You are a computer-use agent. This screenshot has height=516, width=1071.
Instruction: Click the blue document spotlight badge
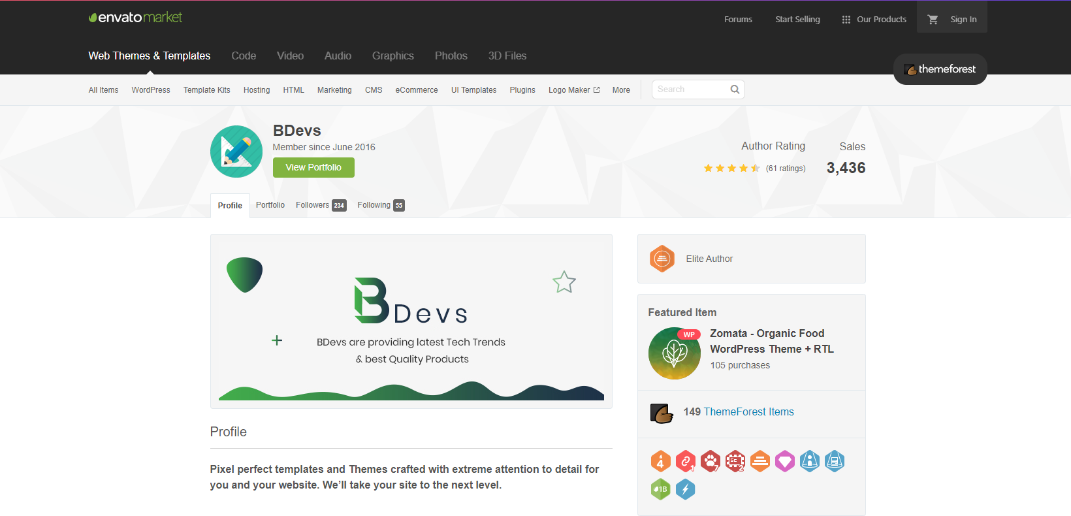click(835, 461)
